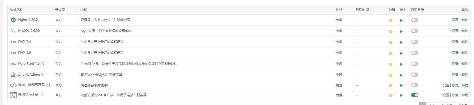Toggle homepage display for MySQL 5.6.50
474x105 pixels.
414,31
